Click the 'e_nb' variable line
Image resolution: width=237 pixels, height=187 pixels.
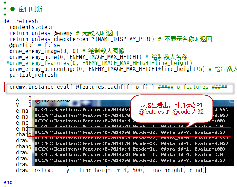pos(22,117)
